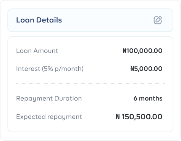Click the word Details in heading
Viewport: 181px width, 141px height.
click(49, 20)
